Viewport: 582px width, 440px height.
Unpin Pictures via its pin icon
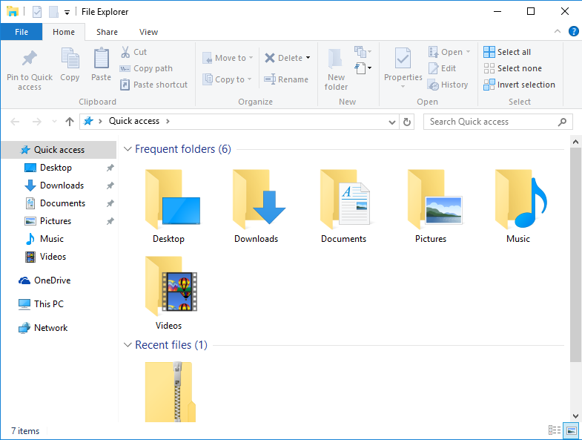tap(110, 221)
